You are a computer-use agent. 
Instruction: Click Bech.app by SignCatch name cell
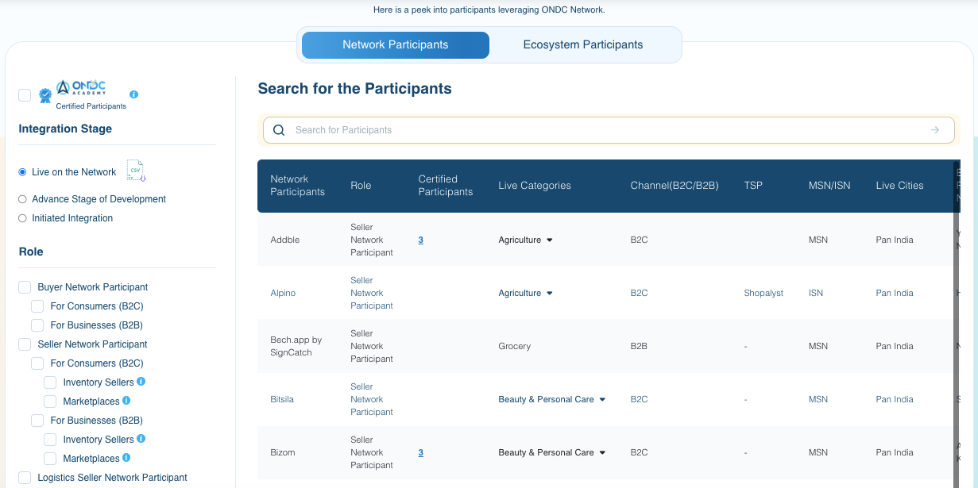296,346
